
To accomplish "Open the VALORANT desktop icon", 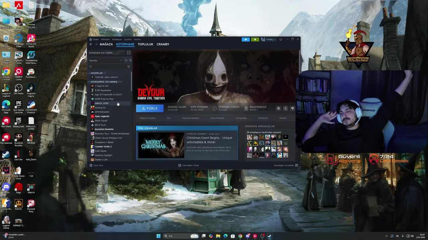I will pyautogui.click(x=6, y=172).
